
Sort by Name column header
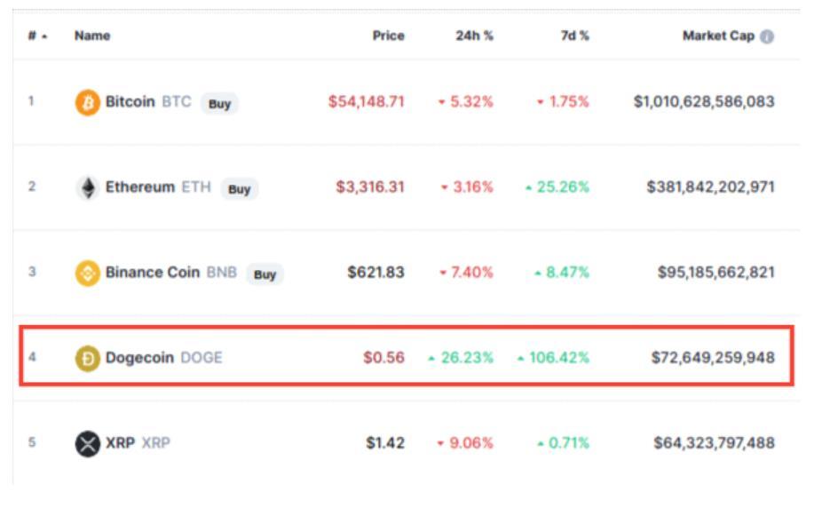click(92, 36)
